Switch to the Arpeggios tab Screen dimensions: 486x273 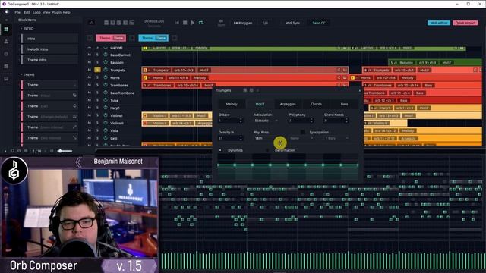click(x=288, y=105)
